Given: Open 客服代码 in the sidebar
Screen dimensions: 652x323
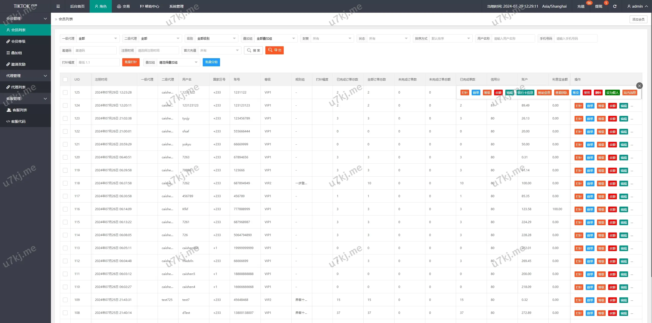Looking at the screenshot, I should [18, 121].
